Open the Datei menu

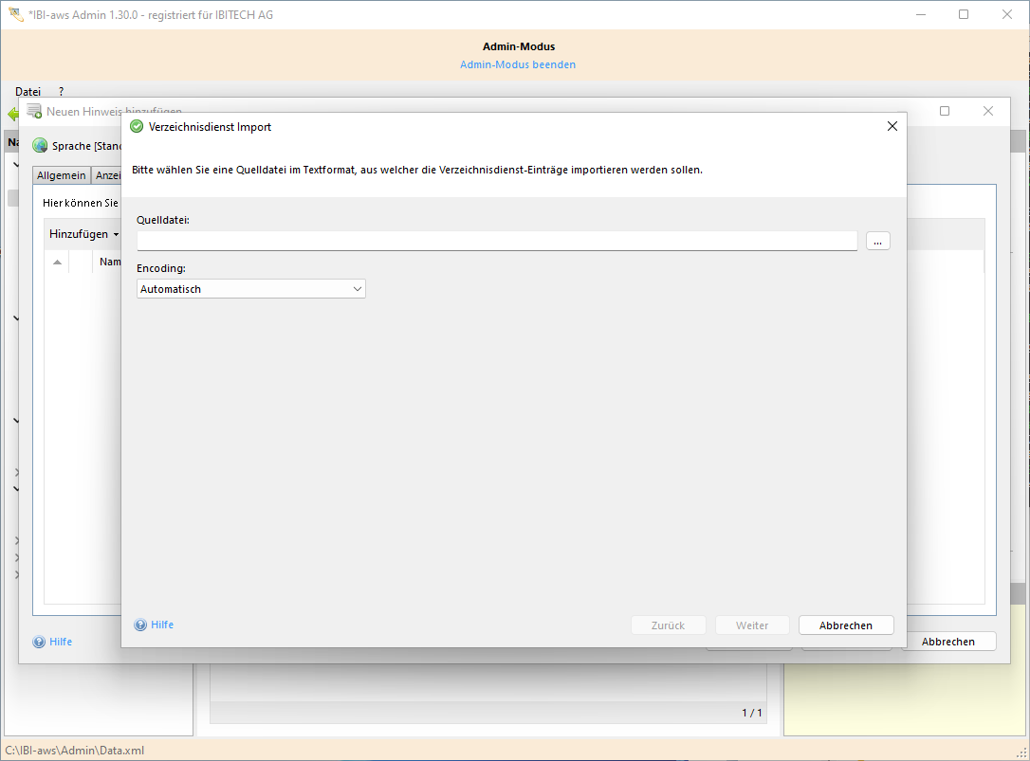pos(28,91)
